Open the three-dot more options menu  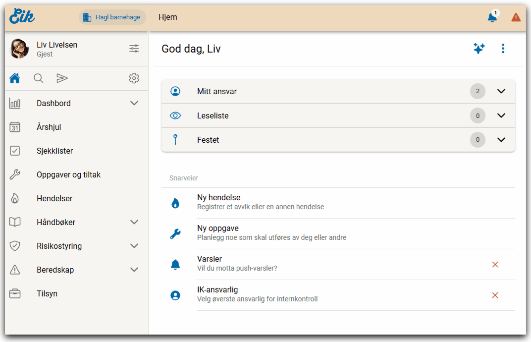click(503, 49)
